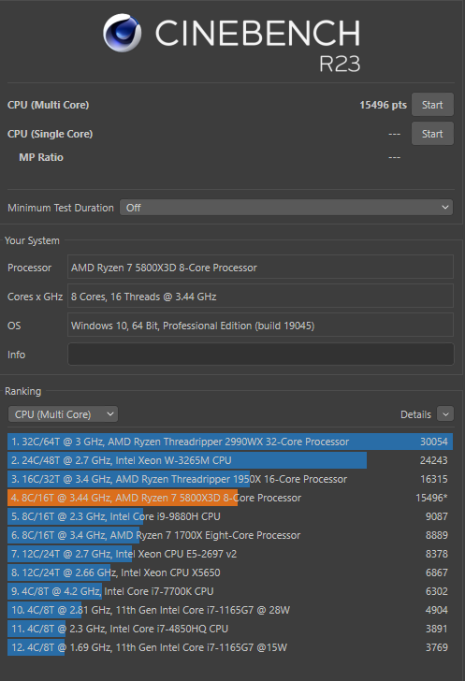The height and width of the screenshot is (681, 465).
Task: Click the Processor field showing Ryzen 7 5800X3D
Action: tap(260, 268)
